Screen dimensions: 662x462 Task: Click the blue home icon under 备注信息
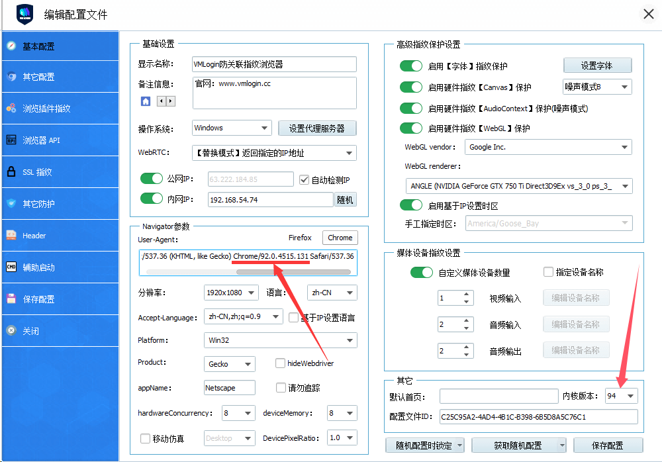point(146,101)
